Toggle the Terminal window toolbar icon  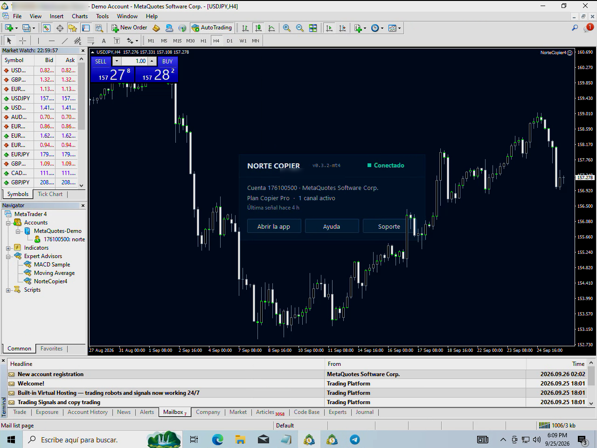86,28
